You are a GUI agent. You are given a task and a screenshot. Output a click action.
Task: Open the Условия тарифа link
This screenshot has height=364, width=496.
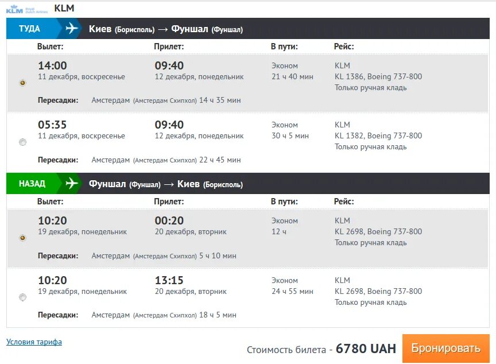click(34, 342)
